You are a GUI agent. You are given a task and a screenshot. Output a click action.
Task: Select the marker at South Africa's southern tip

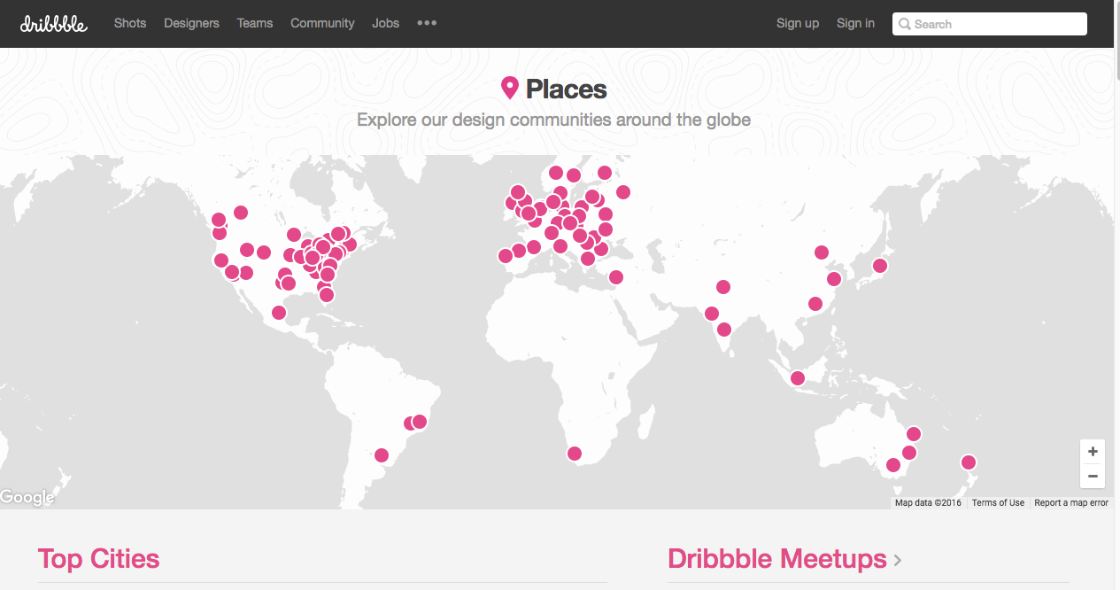point(575,454)
